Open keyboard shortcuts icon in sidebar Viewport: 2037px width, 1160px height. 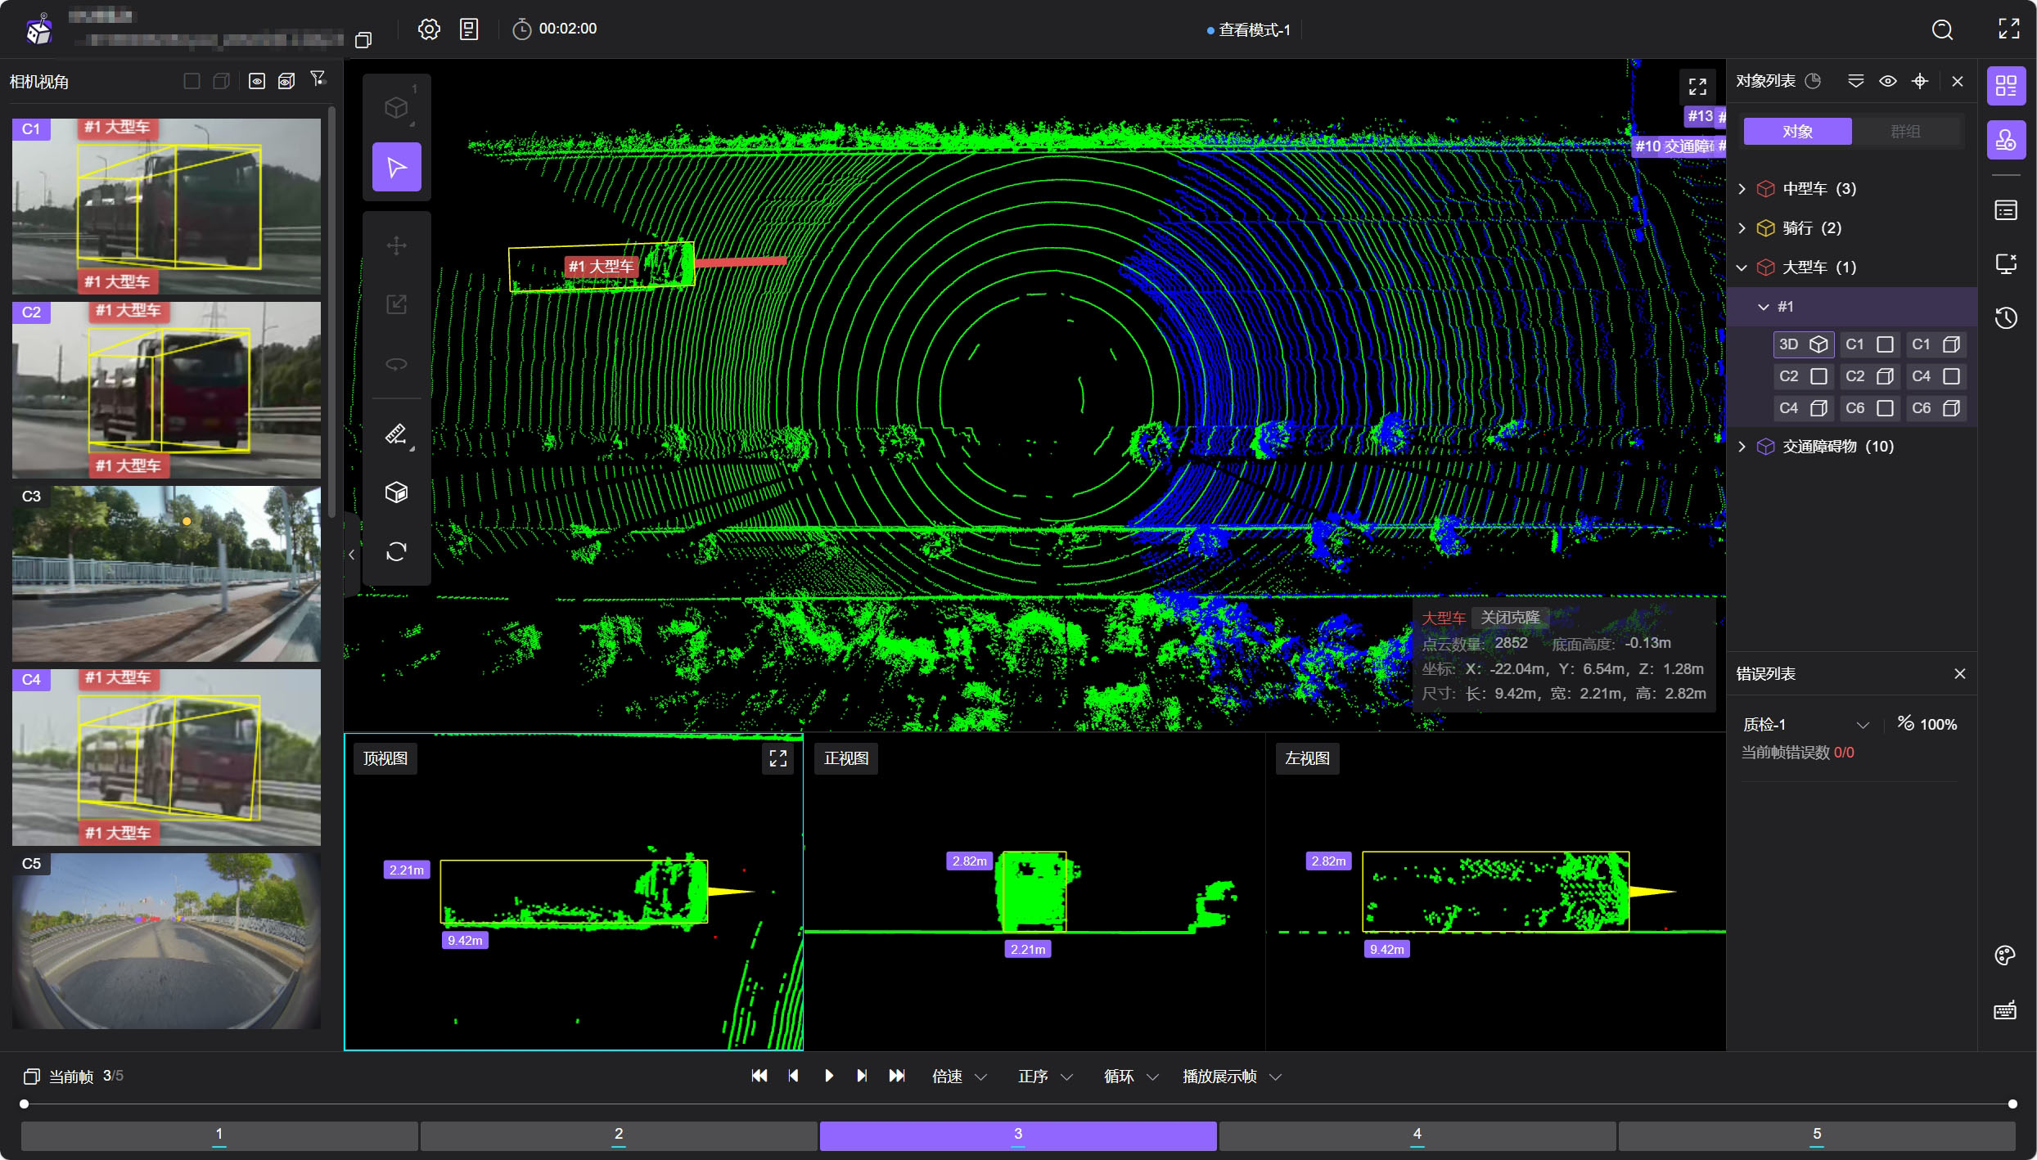tap(2005, 1011)
